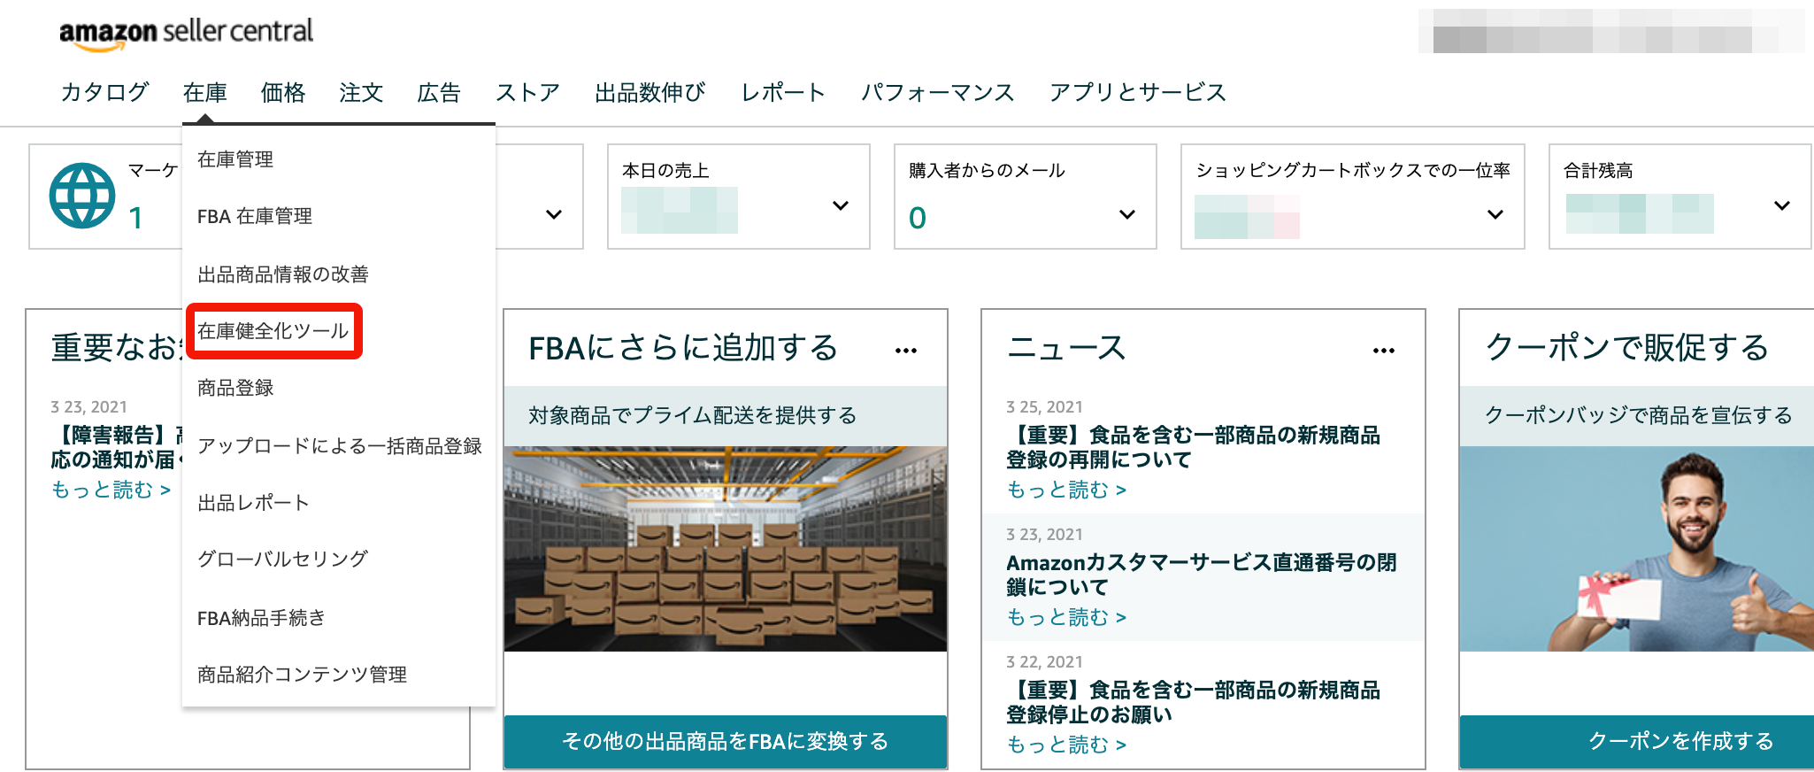Open the 出品数伸び menu
The width and height of the screenshot is (1814, 772).
point(650,92)
